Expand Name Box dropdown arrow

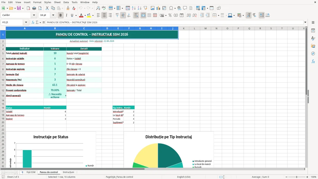(x=26, y=22)
